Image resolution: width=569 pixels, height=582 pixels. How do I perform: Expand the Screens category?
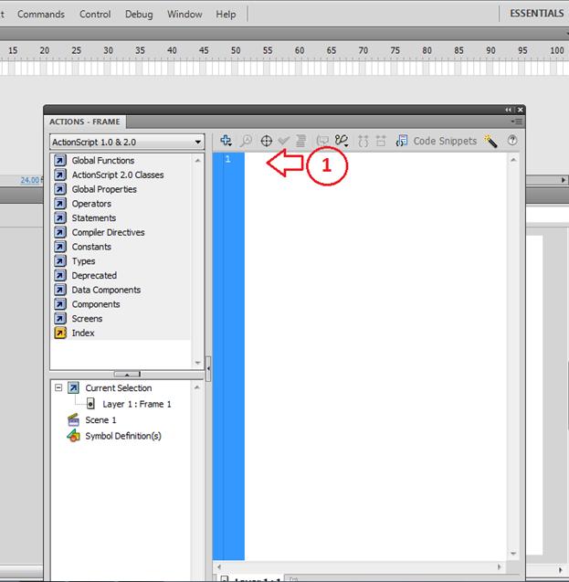pos(79,319)
